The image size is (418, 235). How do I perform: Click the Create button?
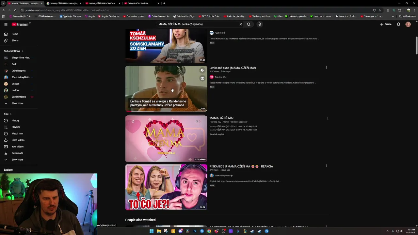coord(386,24)
